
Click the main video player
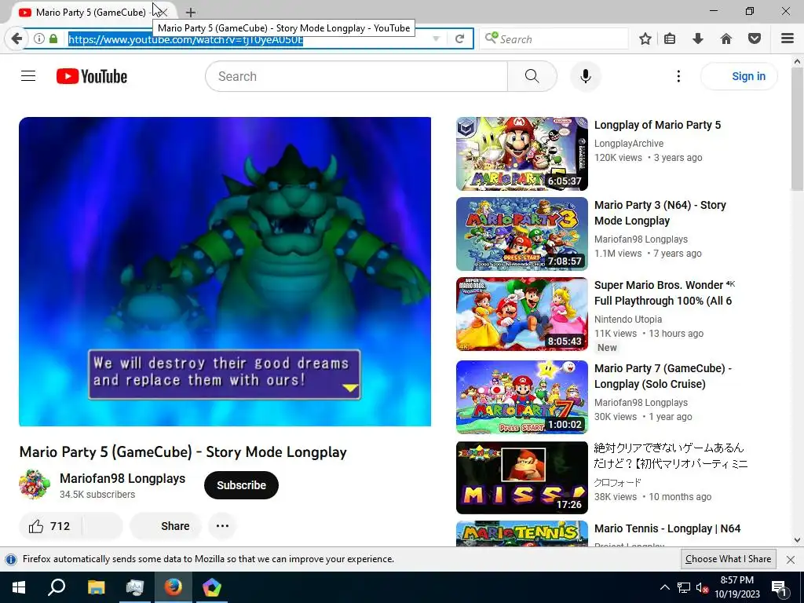tap(225, 271)
